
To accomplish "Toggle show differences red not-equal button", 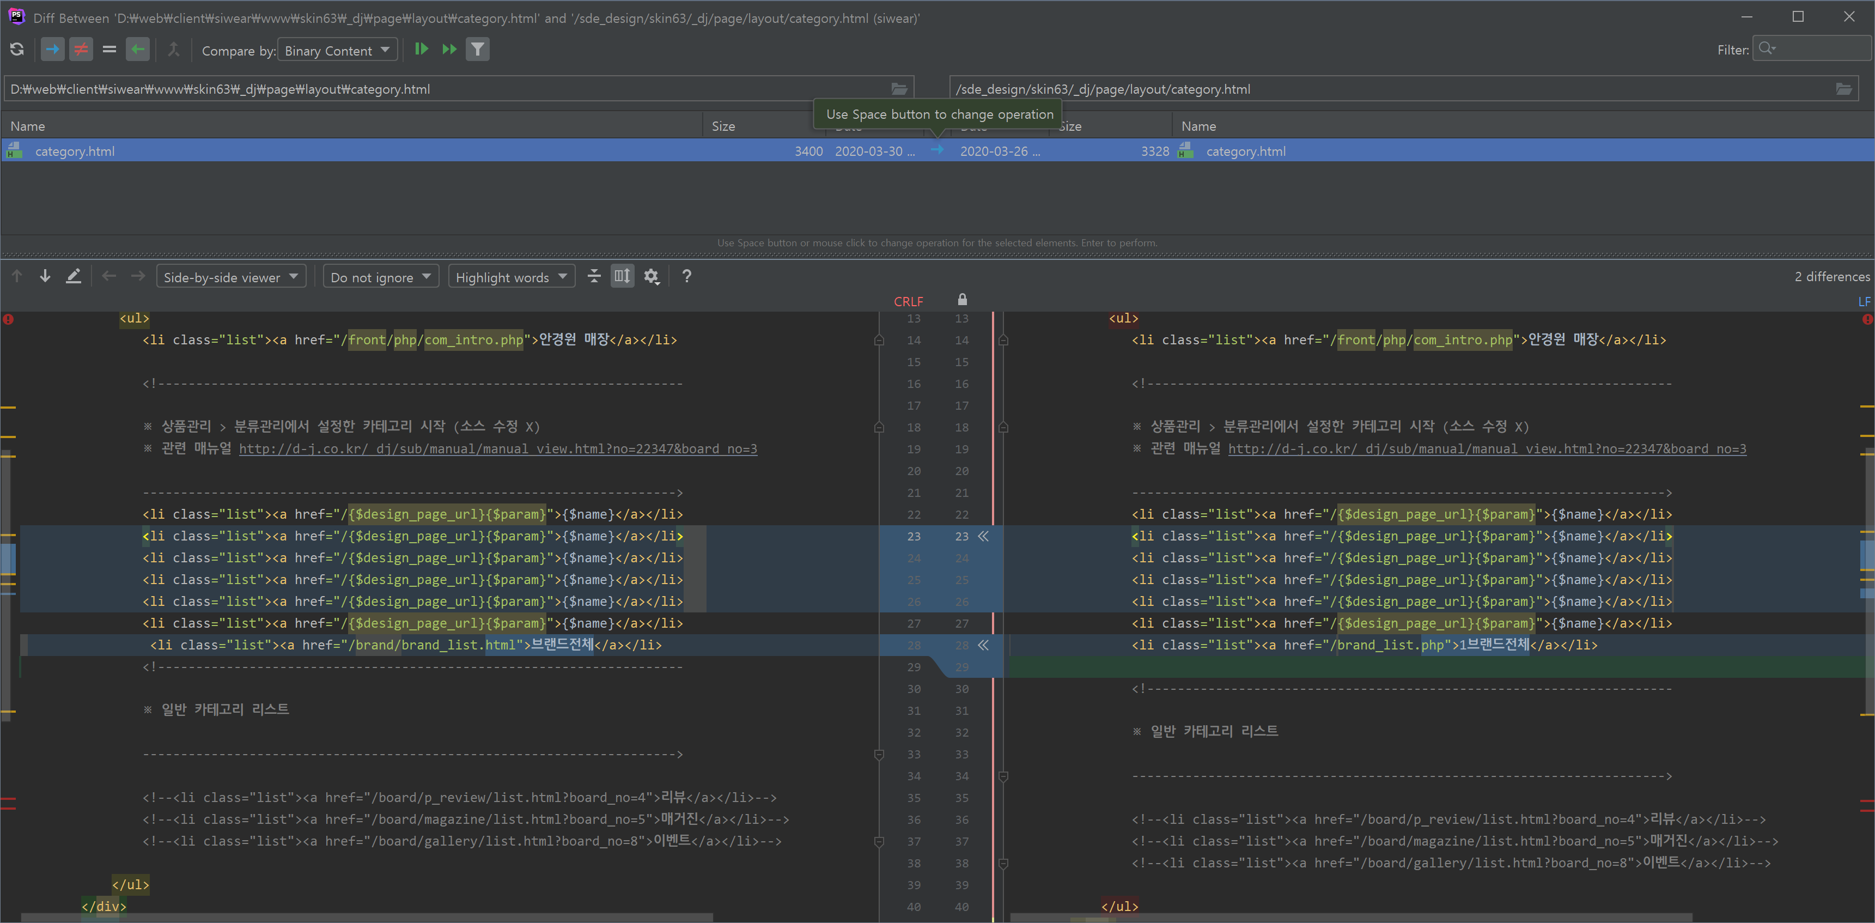I will pyautogui.click(x=81, y=50).
